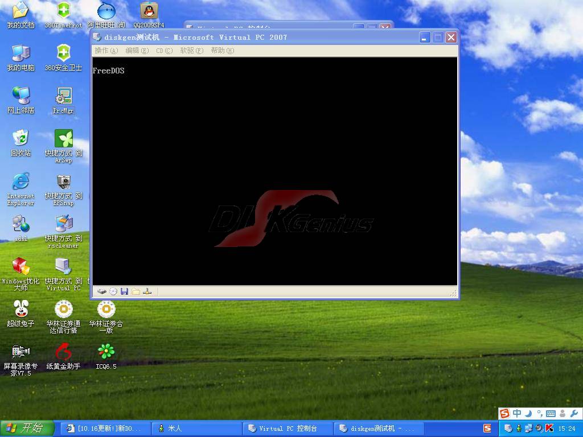The width and height of the screenshot is (583, 437).
Task: Click inside the FreeDOS virtual machine screen
Action: click(x=275, y=171)
